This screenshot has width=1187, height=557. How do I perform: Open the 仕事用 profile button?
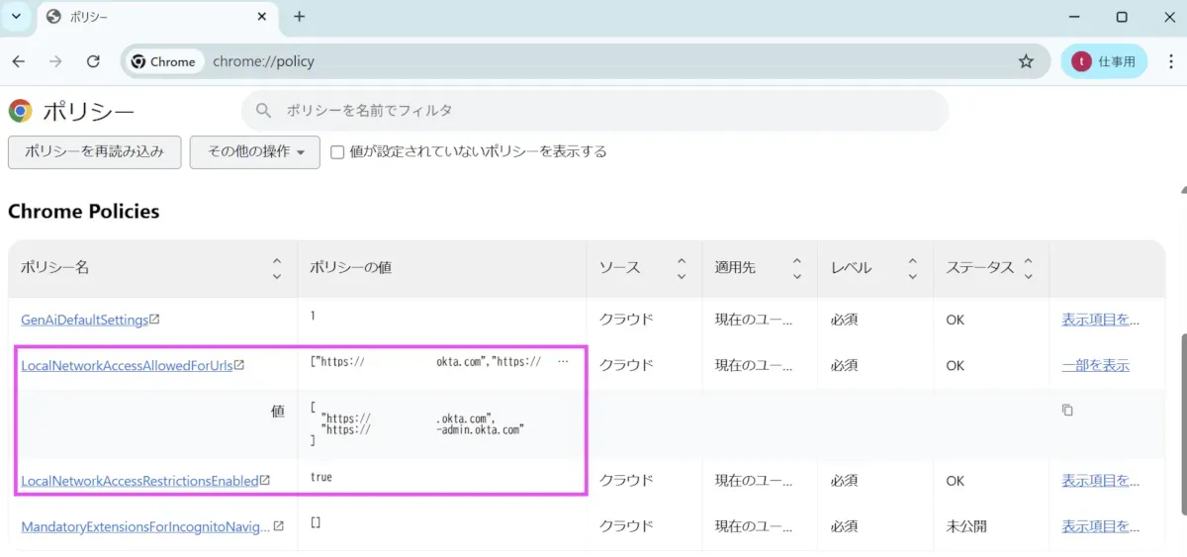[1104, 61]
